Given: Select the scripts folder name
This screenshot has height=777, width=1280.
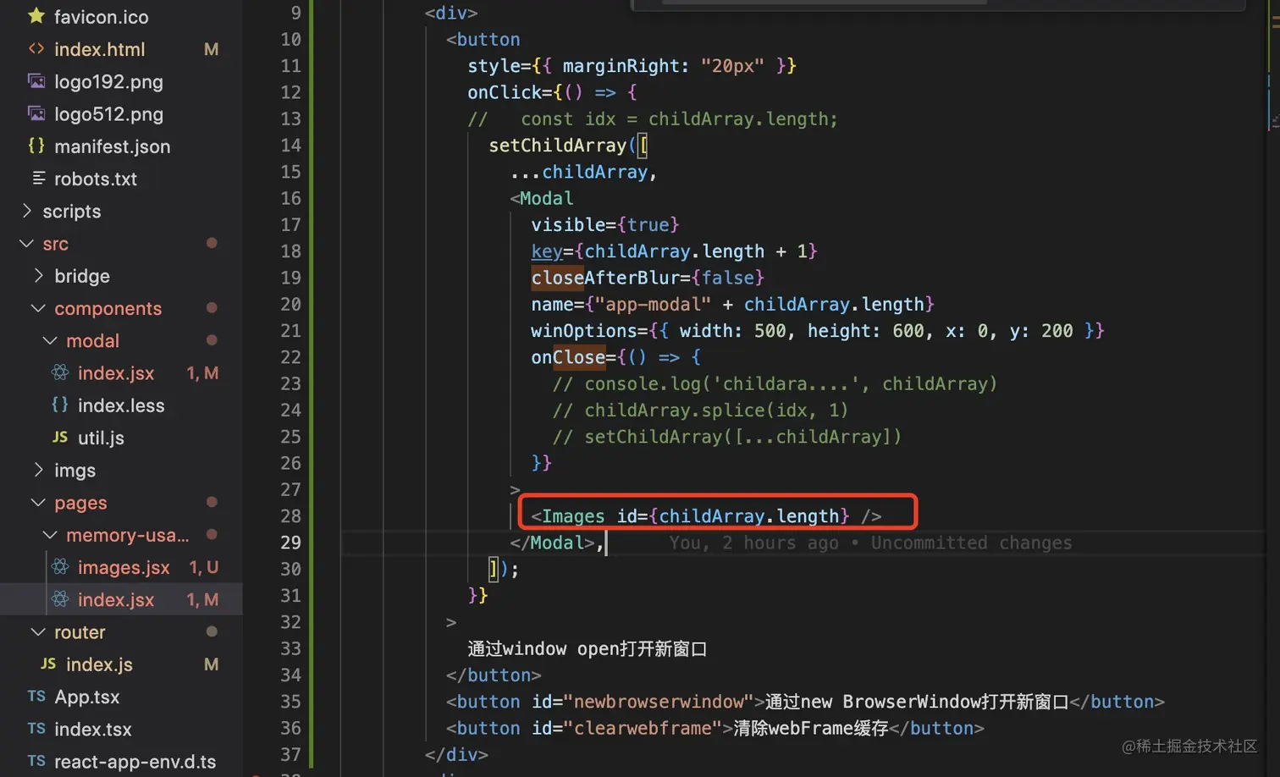Looking at the screenshot, I should pyautogui.click(x=72, y=212).
